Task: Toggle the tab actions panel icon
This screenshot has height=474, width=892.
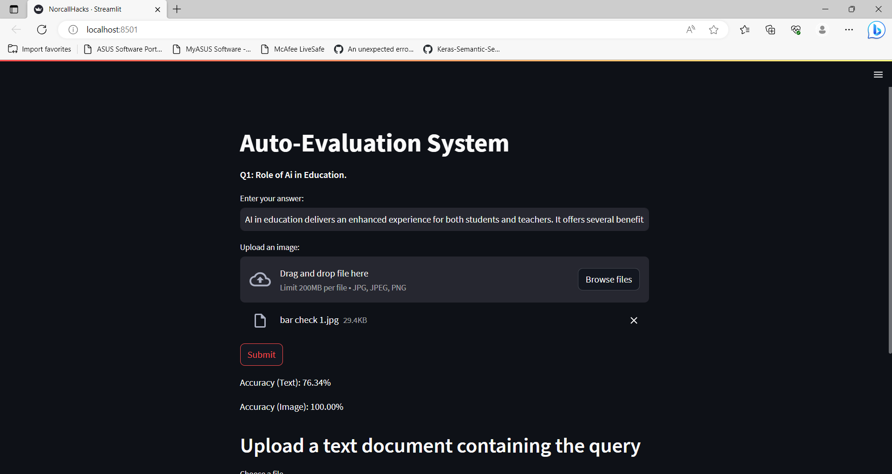Action: tap(13, 9)
